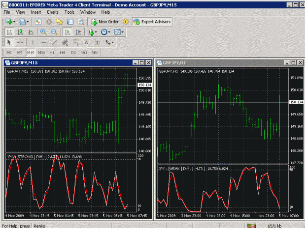Viewport: 308px width, 231px height.
Task: Maximize the GBPJPY,H1 chart window
Action: [x=294, y=63]
